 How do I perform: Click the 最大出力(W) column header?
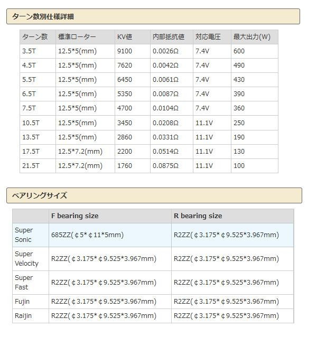click(x=251, y=37)
